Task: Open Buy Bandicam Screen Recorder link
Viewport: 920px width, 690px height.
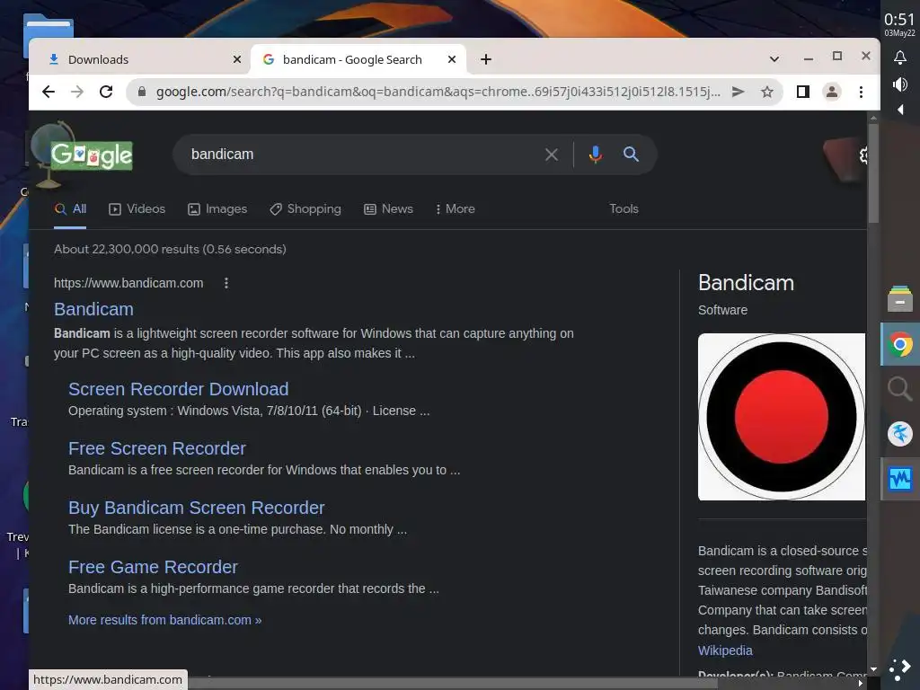Action: tap(197, 508)
